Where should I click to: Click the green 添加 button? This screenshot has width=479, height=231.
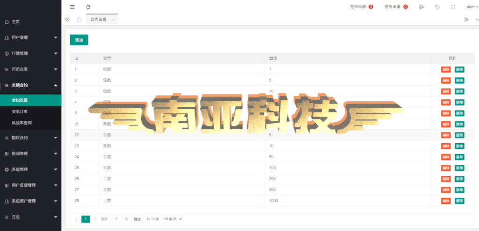79,40
